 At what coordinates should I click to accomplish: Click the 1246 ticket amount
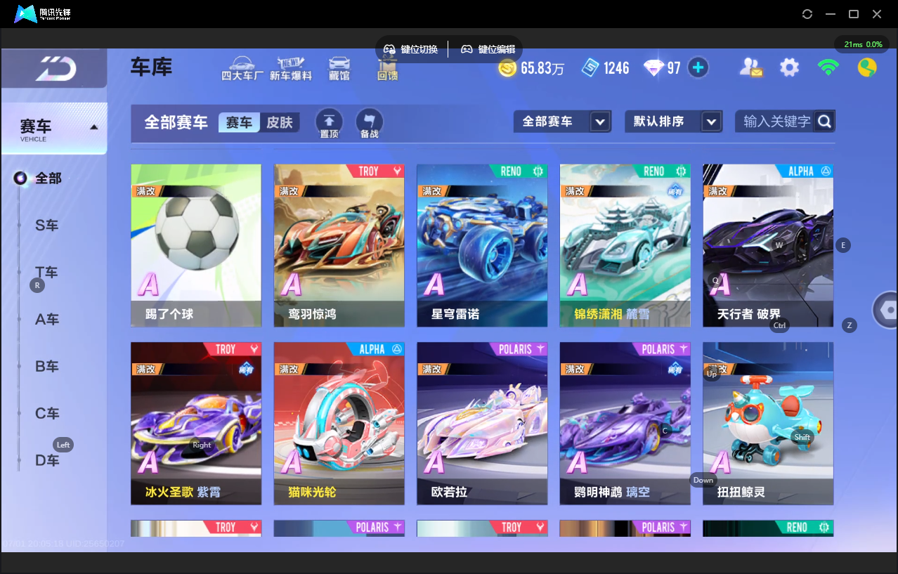pos(616,68)
